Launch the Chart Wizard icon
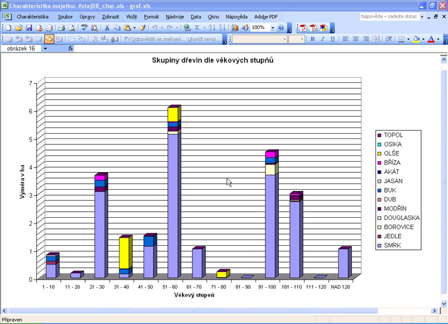The height and width of the screenshot is (324, 448). [x=235, y=27]
